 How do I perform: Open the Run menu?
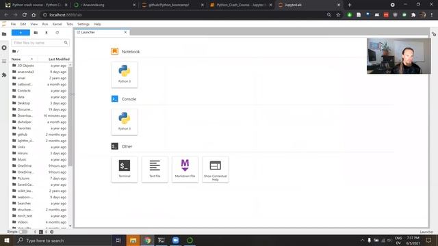point(45,25)
